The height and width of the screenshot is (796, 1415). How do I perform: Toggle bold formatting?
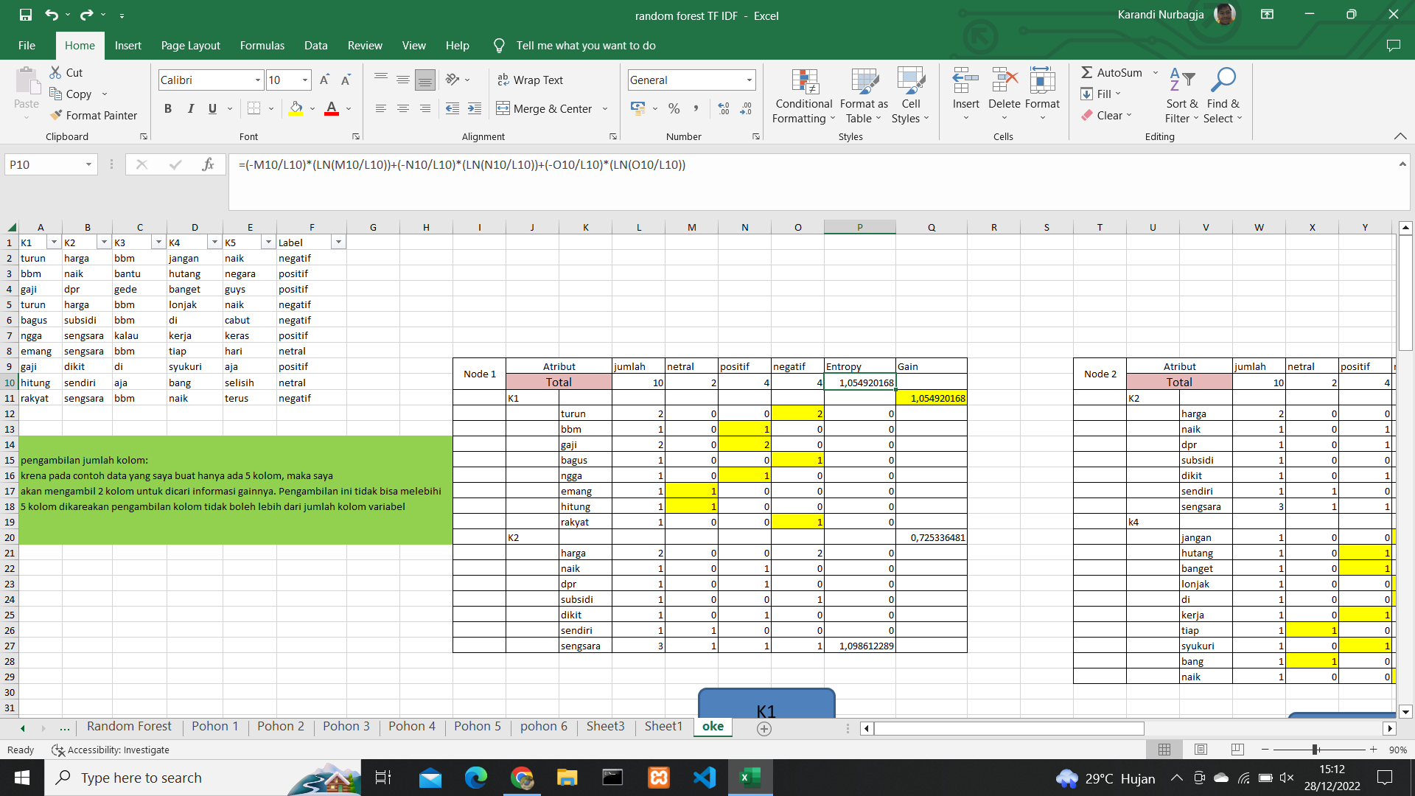coord(168,108)
